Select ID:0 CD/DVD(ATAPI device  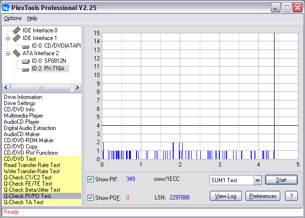(56, 46)
